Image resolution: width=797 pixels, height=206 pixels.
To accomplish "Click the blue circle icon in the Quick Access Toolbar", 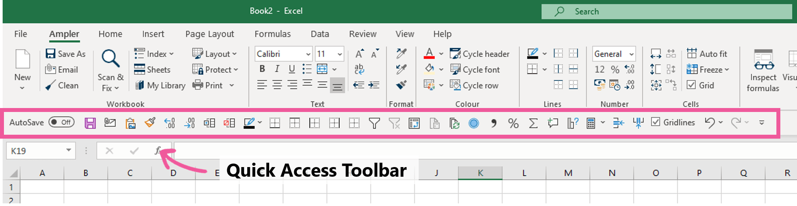I will coord(474,123).
